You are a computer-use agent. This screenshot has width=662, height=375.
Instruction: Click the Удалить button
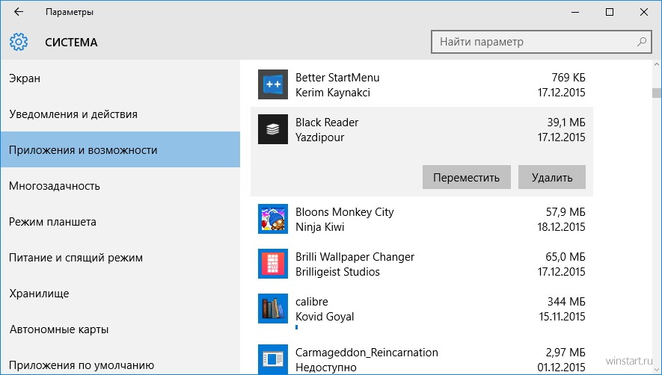pos(552,177)
